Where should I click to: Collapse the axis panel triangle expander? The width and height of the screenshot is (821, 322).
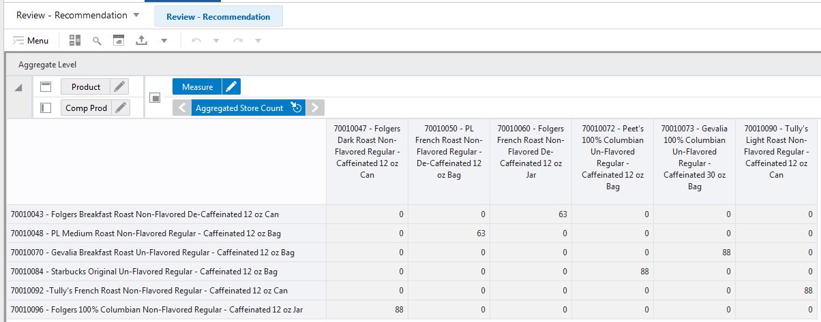tap(18, 87)
